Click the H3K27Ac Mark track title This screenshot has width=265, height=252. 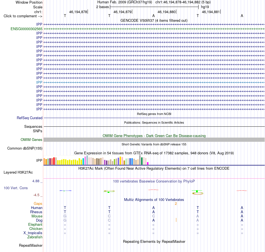point(154,169)
